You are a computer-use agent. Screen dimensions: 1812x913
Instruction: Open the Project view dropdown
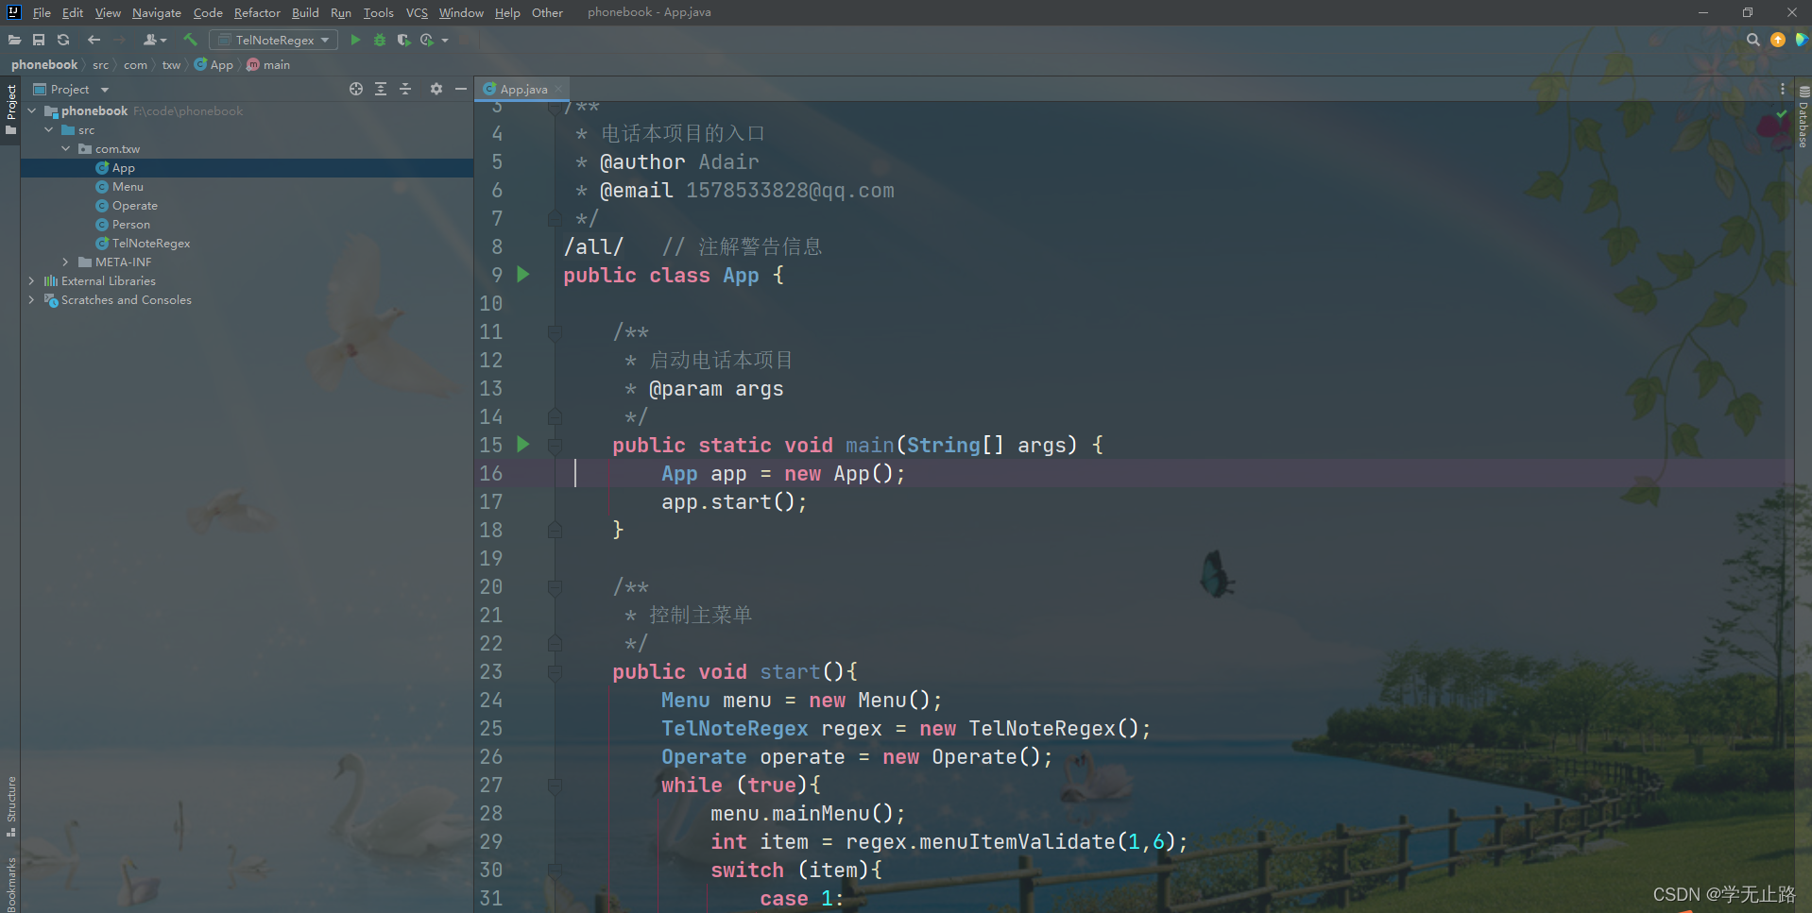[x=71, y=89]
